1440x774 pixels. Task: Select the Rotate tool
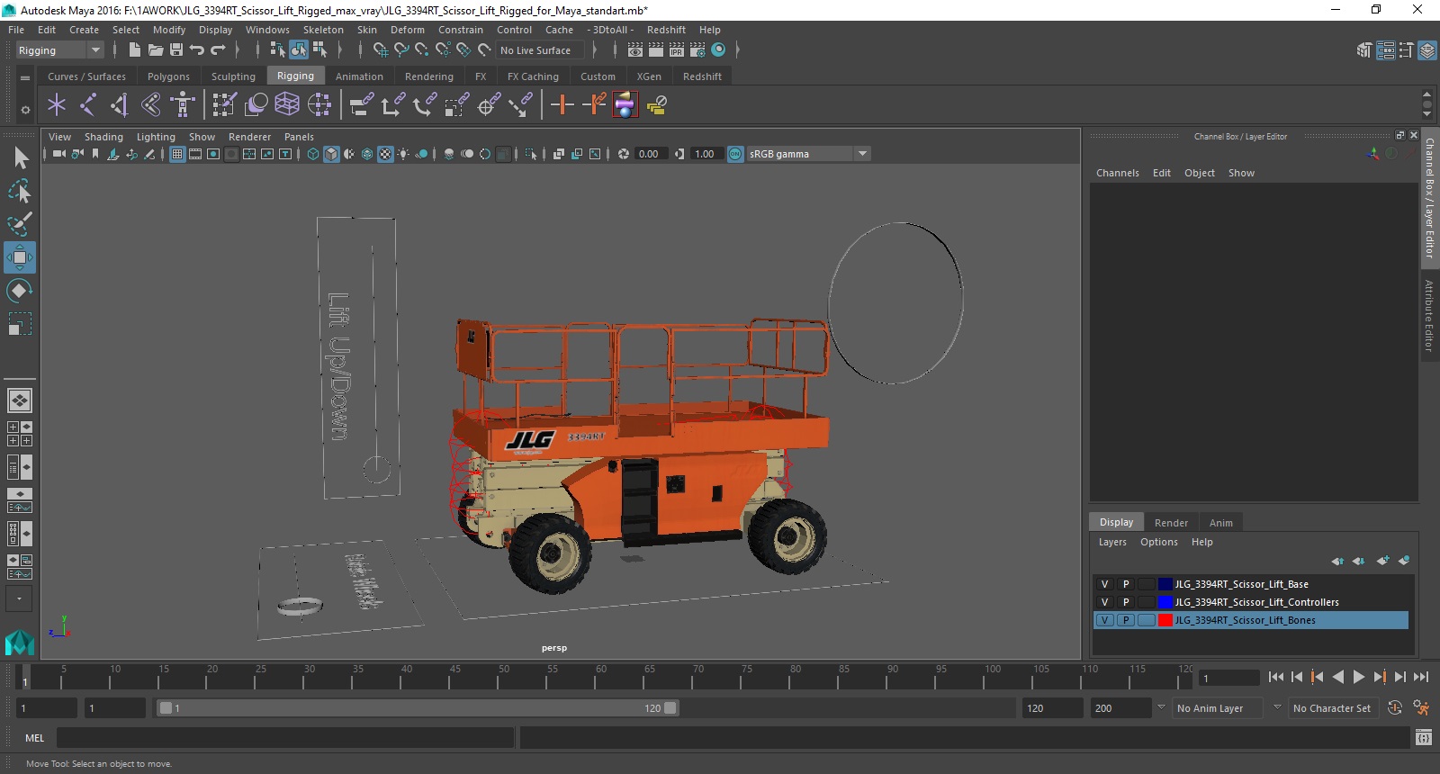click(20, 291)
